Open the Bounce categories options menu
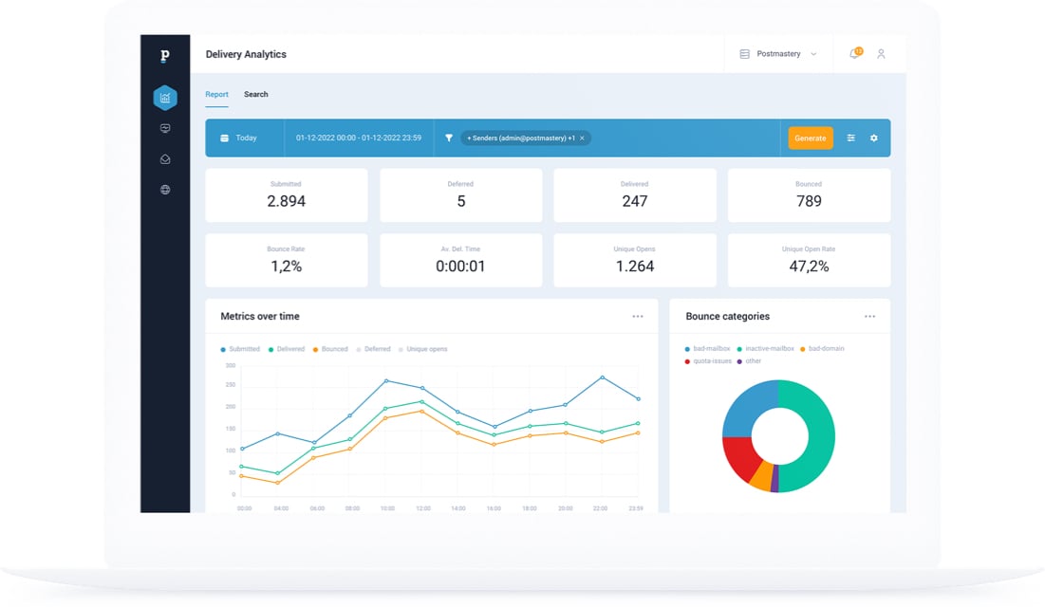This screenshot has height=607, width=1045. 869,317
